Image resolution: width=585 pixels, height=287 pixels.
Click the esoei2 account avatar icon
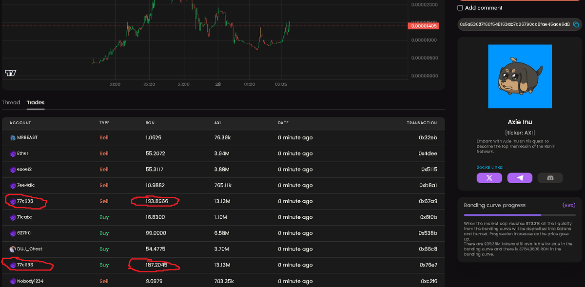13,170
